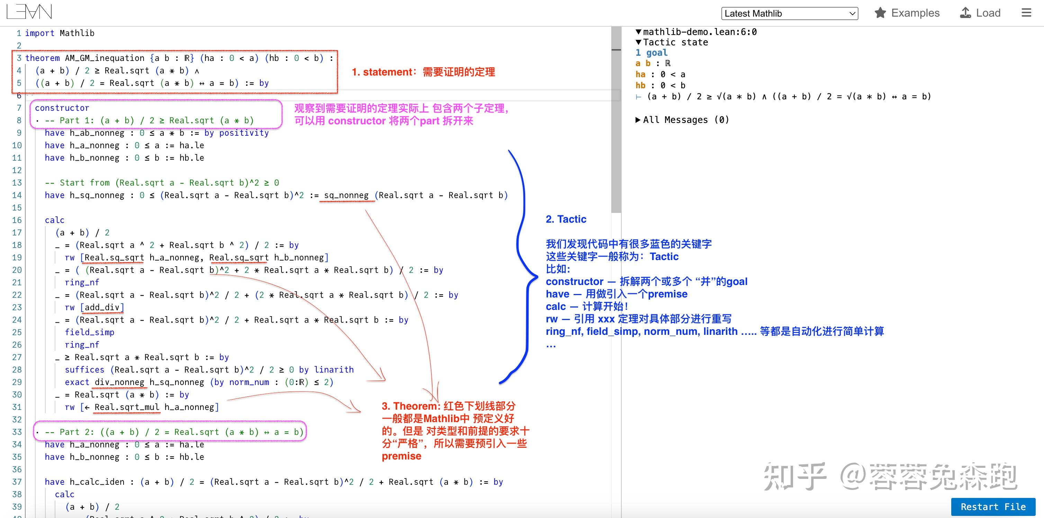Open the hamburger menu at top right
This screenshot has height=518, width=1044.
(1026, 12)
